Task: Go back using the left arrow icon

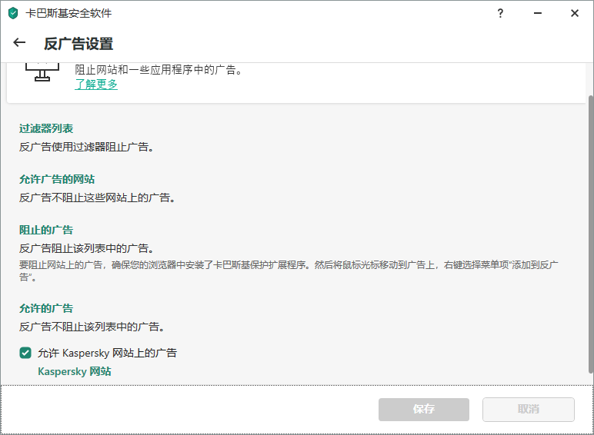Action: 19,43
